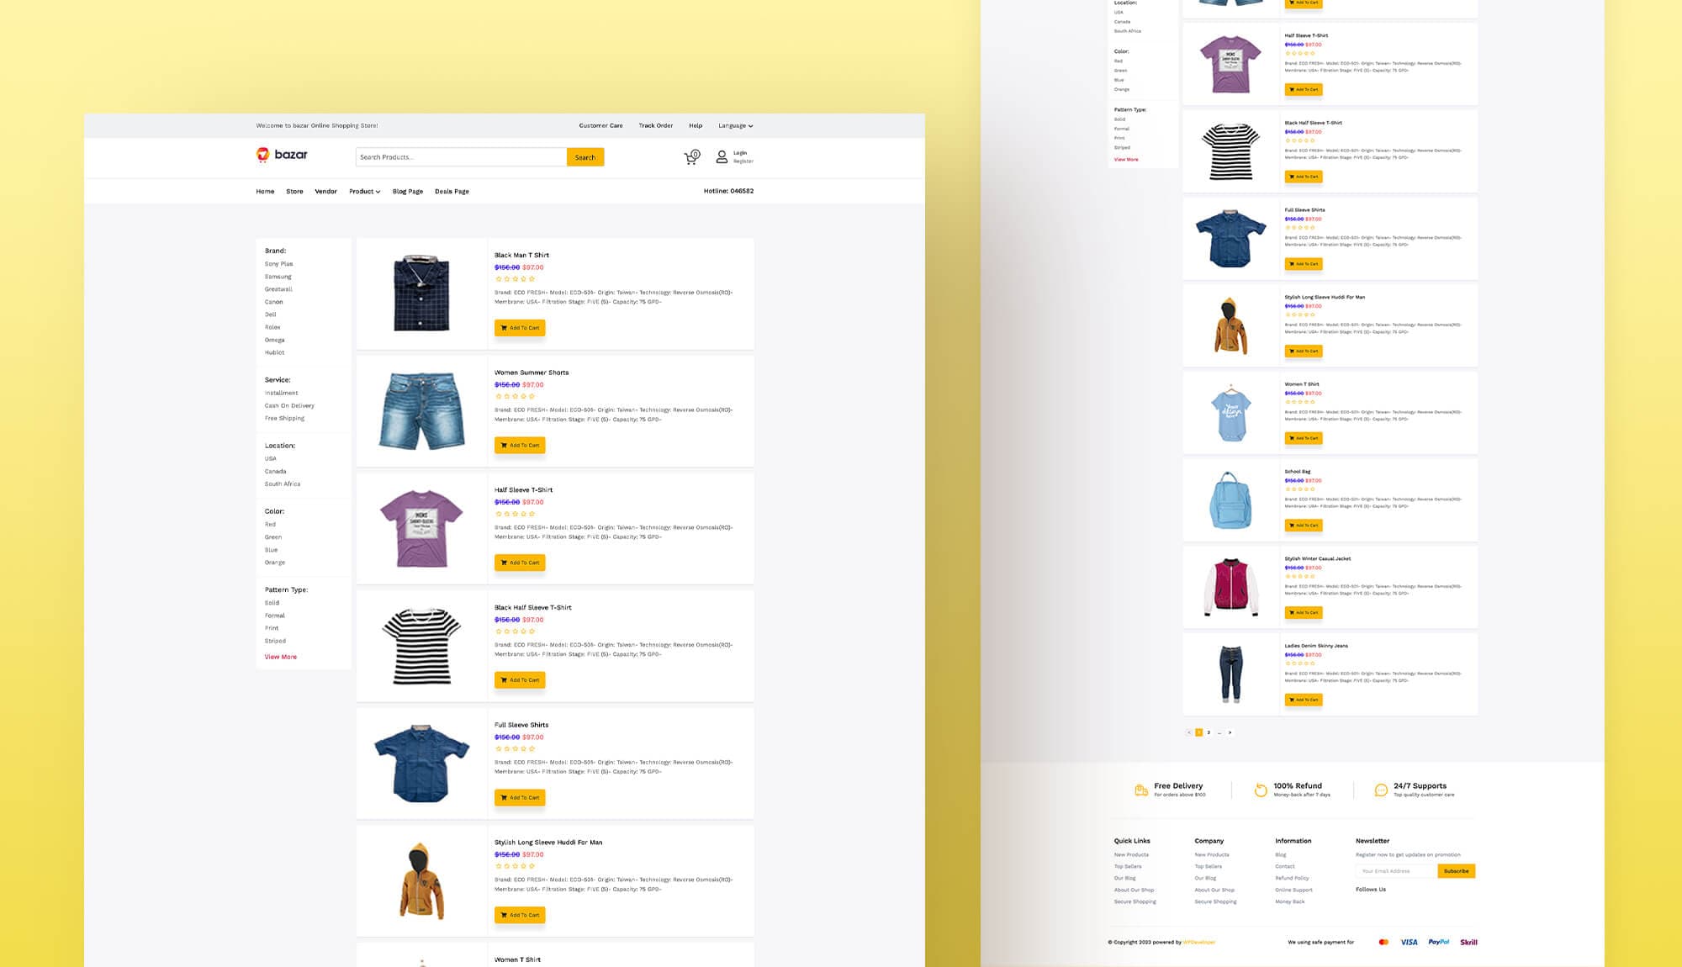Select the PayPal payment icon

tap(1440, 942)
